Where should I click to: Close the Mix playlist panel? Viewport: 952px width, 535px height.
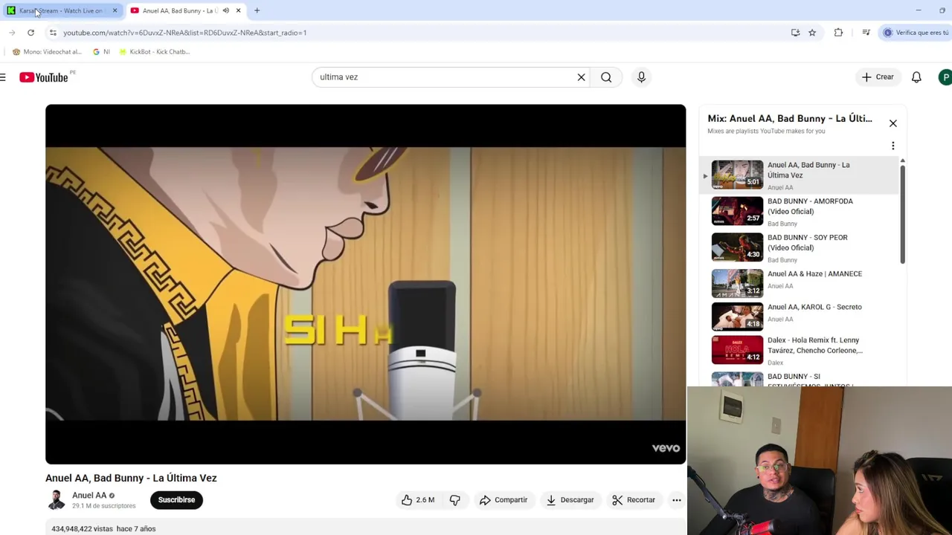pos(892,123)
